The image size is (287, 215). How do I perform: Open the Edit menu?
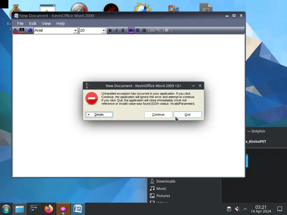[33, 24]
